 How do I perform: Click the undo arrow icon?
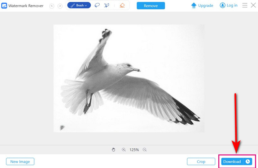click(x=52, y=6)
